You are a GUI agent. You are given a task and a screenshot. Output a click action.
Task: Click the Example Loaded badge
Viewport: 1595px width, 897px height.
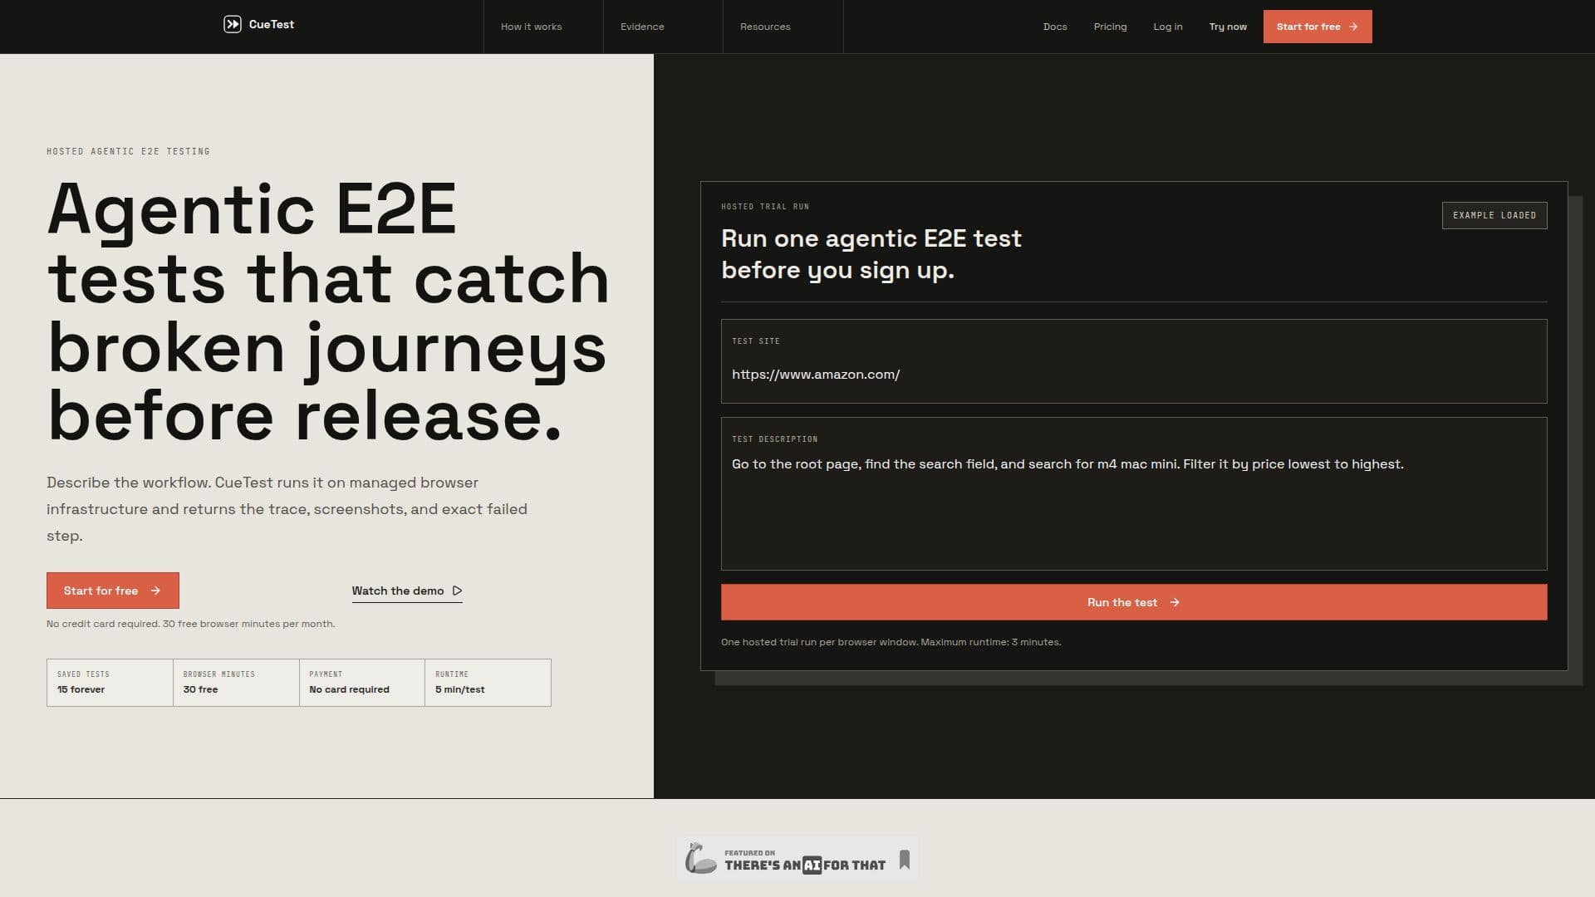tap(1494, 215)
